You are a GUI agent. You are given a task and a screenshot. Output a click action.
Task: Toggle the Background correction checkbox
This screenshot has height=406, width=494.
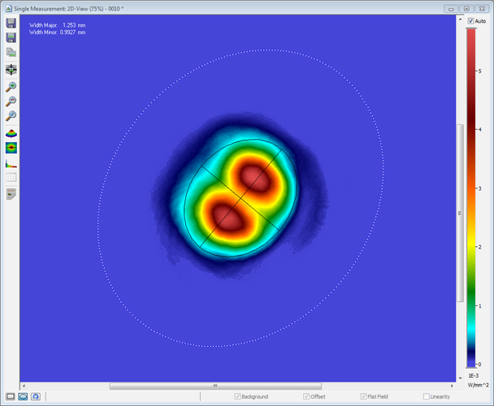point(237,396)
